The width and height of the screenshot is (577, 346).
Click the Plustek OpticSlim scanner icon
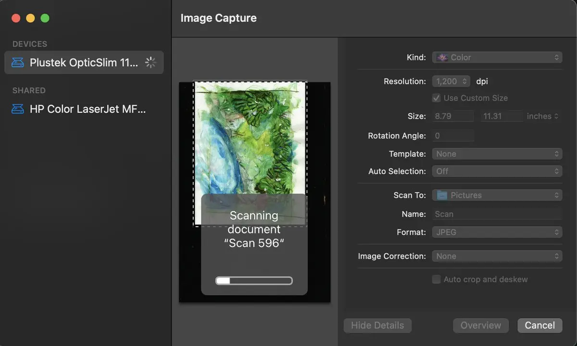click(18, 63)
